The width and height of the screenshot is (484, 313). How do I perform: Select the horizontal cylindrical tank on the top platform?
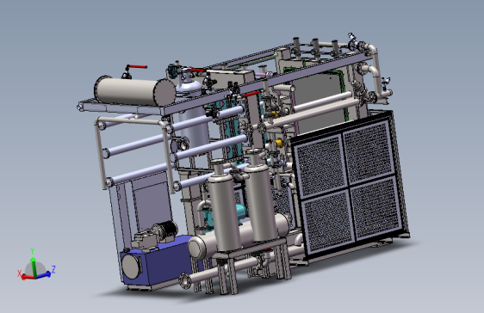point(135,91)
